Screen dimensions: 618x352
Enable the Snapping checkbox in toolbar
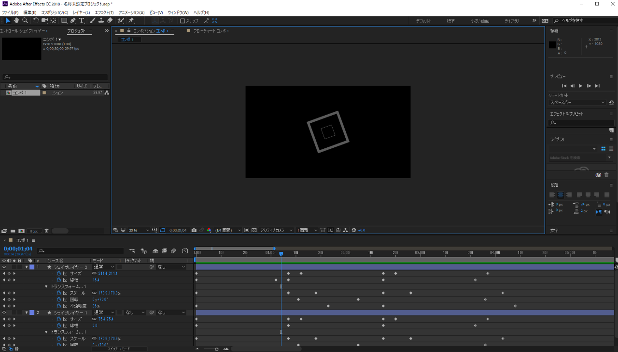coord(183,21)
